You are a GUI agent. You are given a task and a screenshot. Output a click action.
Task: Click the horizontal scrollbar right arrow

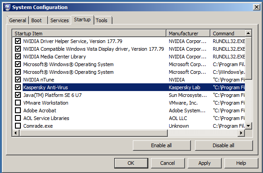coord(241,133)
